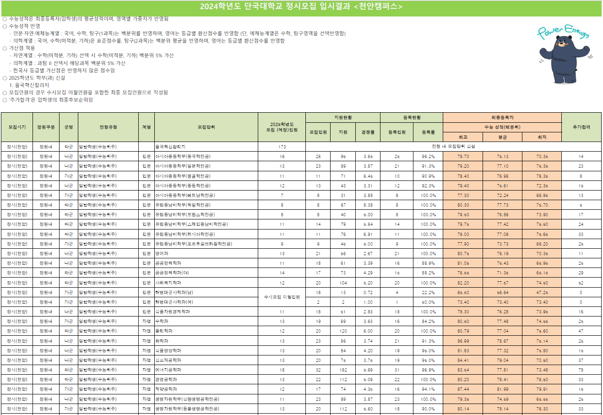Viewport: 603px width, 415px height.
Task: Select the 전형유형 column header
Action: (108, 127)
